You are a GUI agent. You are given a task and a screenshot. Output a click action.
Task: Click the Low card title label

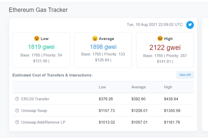[45, 39]
